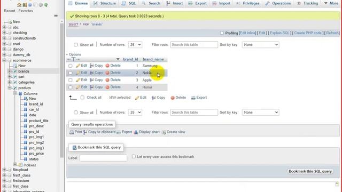Click the green reload navigation icon
The height and width of the screenshot is (192, 342).
pos(46,5)
